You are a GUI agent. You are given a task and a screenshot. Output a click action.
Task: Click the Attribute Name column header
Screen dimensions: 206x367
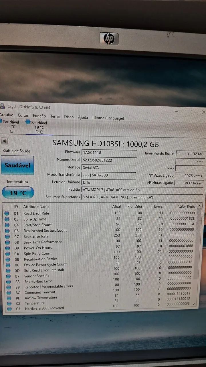point(36,206)
